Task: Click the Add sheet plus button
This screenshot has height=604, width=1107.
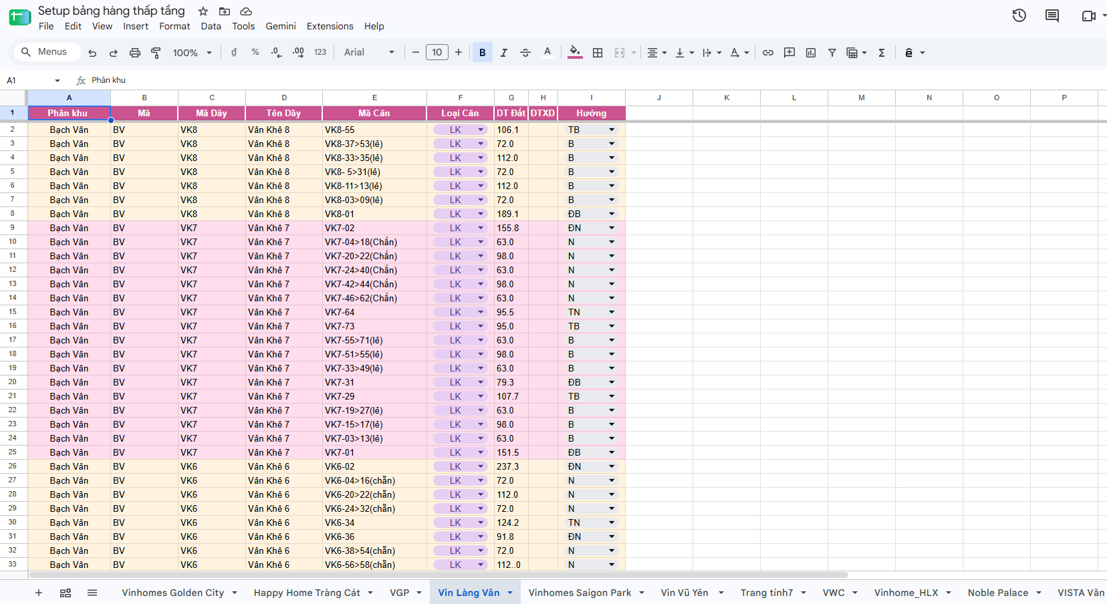Action: [39, 593]
